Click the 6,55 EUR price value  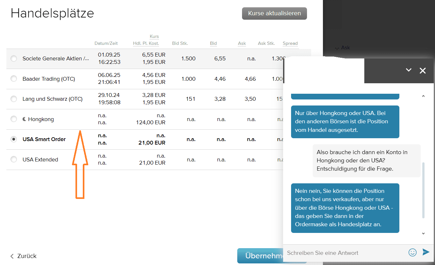tap(154, 55)
